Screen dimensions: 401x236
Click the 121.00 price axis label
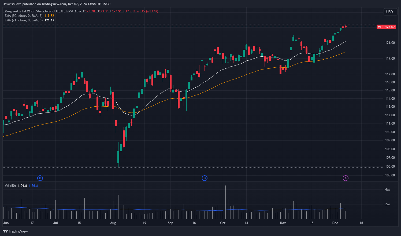[390, 43]
